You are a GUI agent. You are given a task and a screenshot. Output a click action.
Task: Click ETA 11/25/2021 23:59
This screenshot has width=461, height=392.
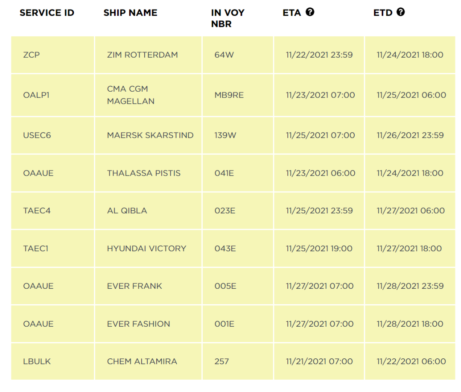pyautogui.click(x=319, y=211)
